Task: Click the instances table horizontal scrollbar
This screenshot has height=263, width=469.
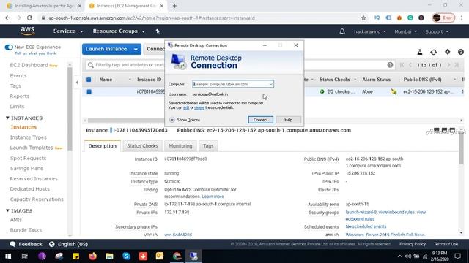Action: point(125,120)
